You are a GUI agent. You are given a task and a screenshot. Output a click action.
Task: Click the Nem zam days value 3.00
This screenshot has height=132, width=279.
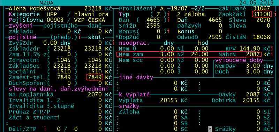pyautogui.click(x=167, y=54)
